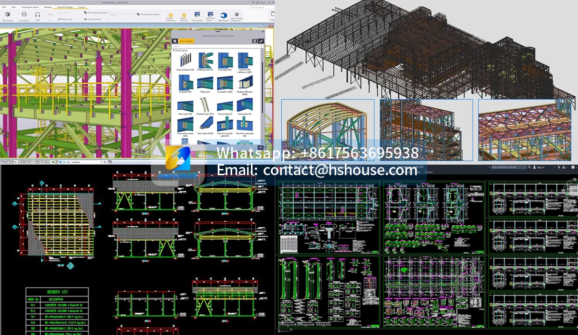Expand the Part analysis properties dropdown
Screen dimensions: 578x335
(x=109, y=13)
